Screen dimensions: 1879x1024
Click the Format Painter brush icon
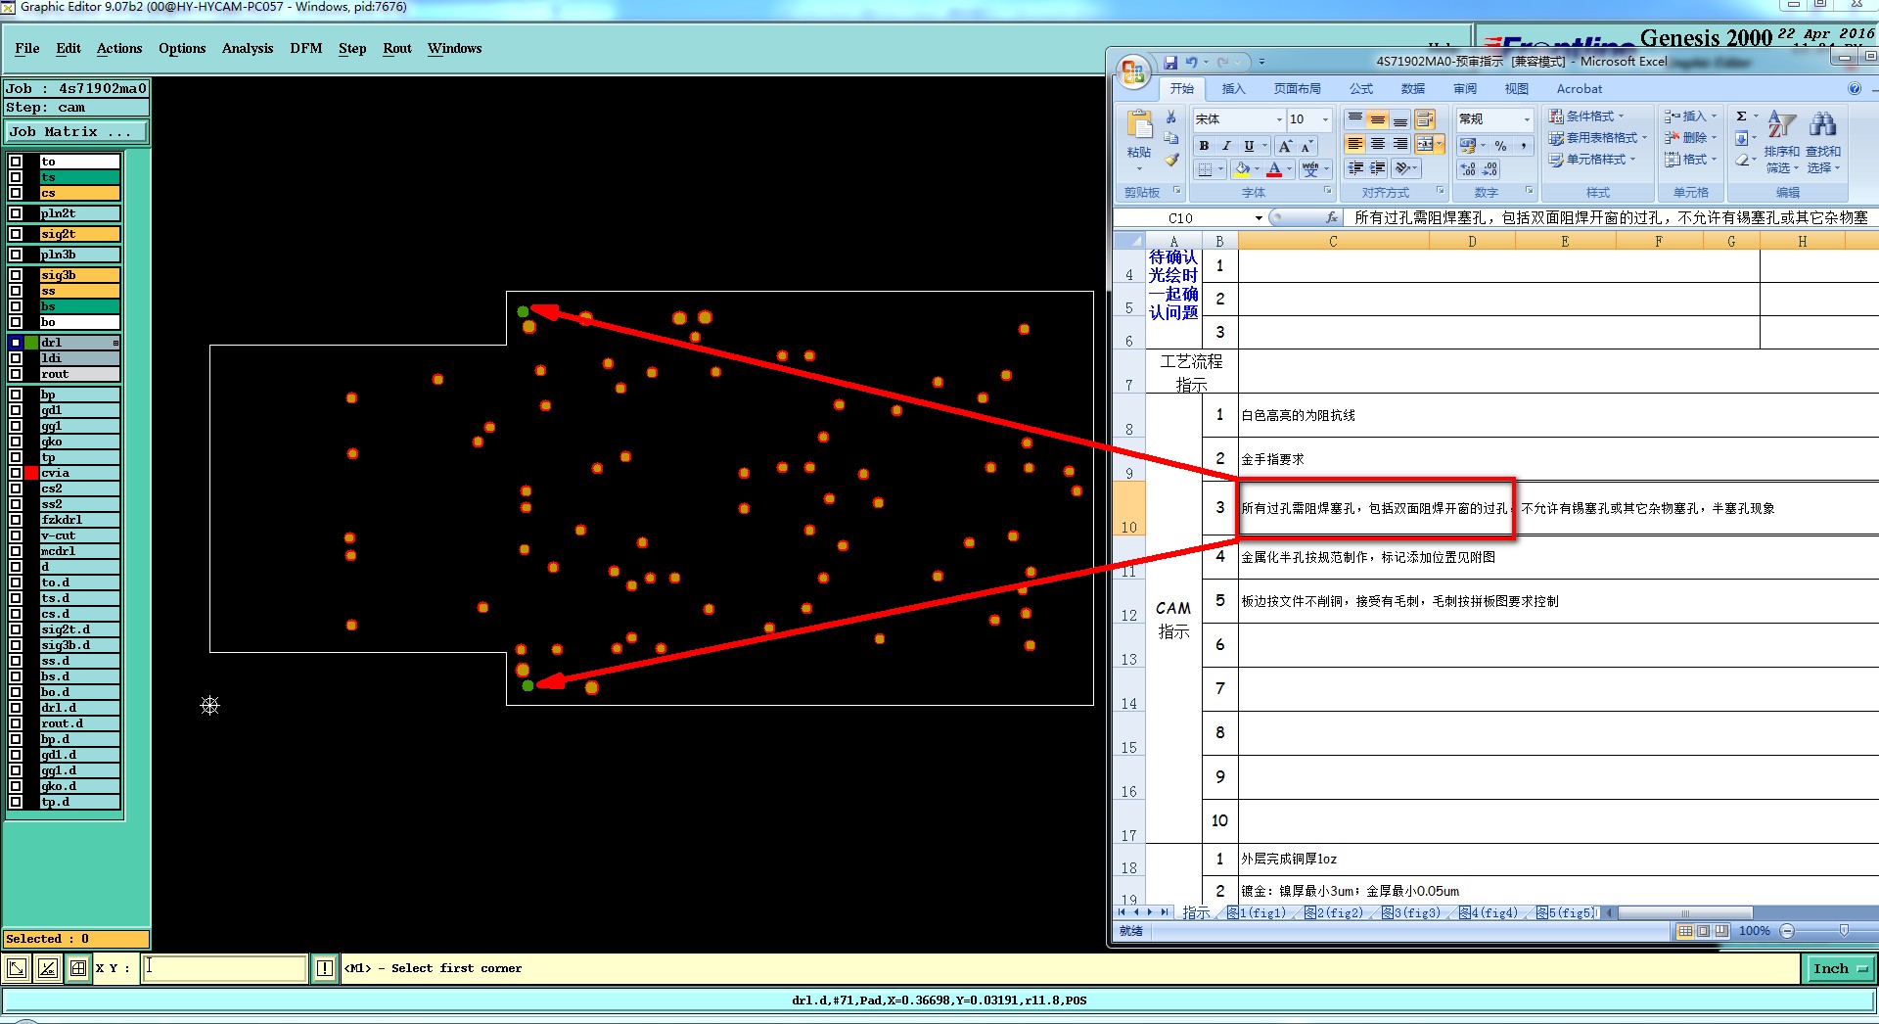pos(1171,160)
